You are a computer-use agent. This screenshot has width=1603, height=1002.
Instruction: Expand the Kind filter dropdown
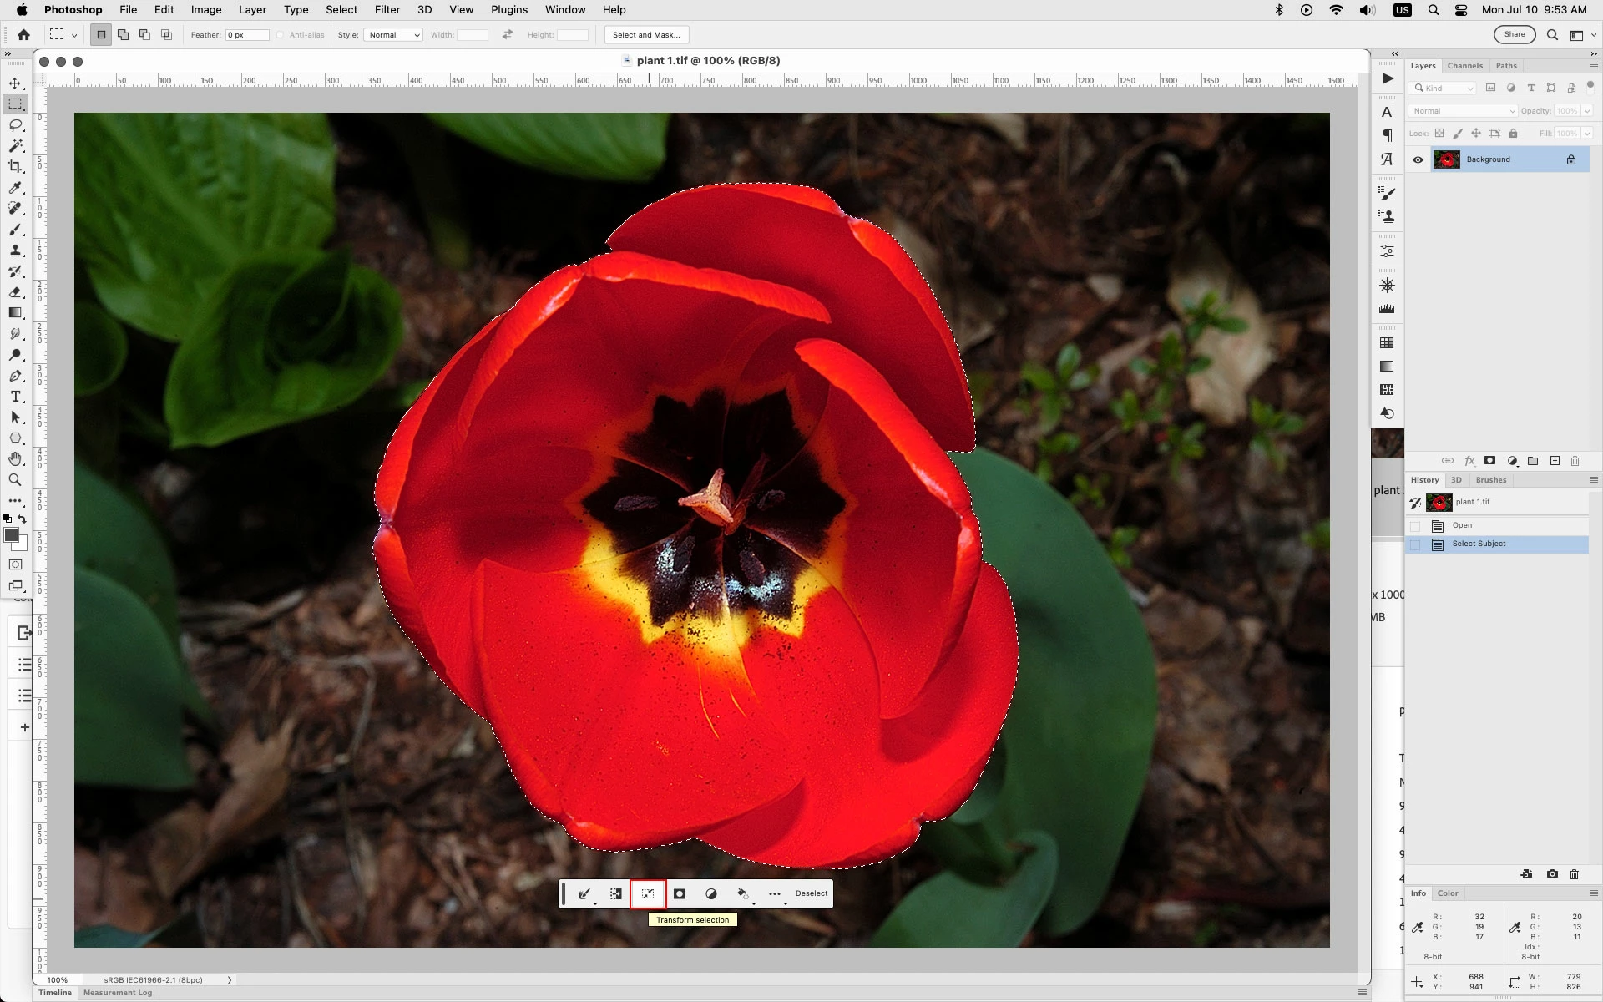click(x=1443, y=88)
